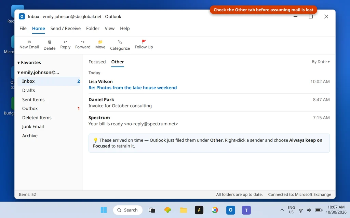Click the Items: 52 status text
Screen dimensions: 350x218
[27, 194]
